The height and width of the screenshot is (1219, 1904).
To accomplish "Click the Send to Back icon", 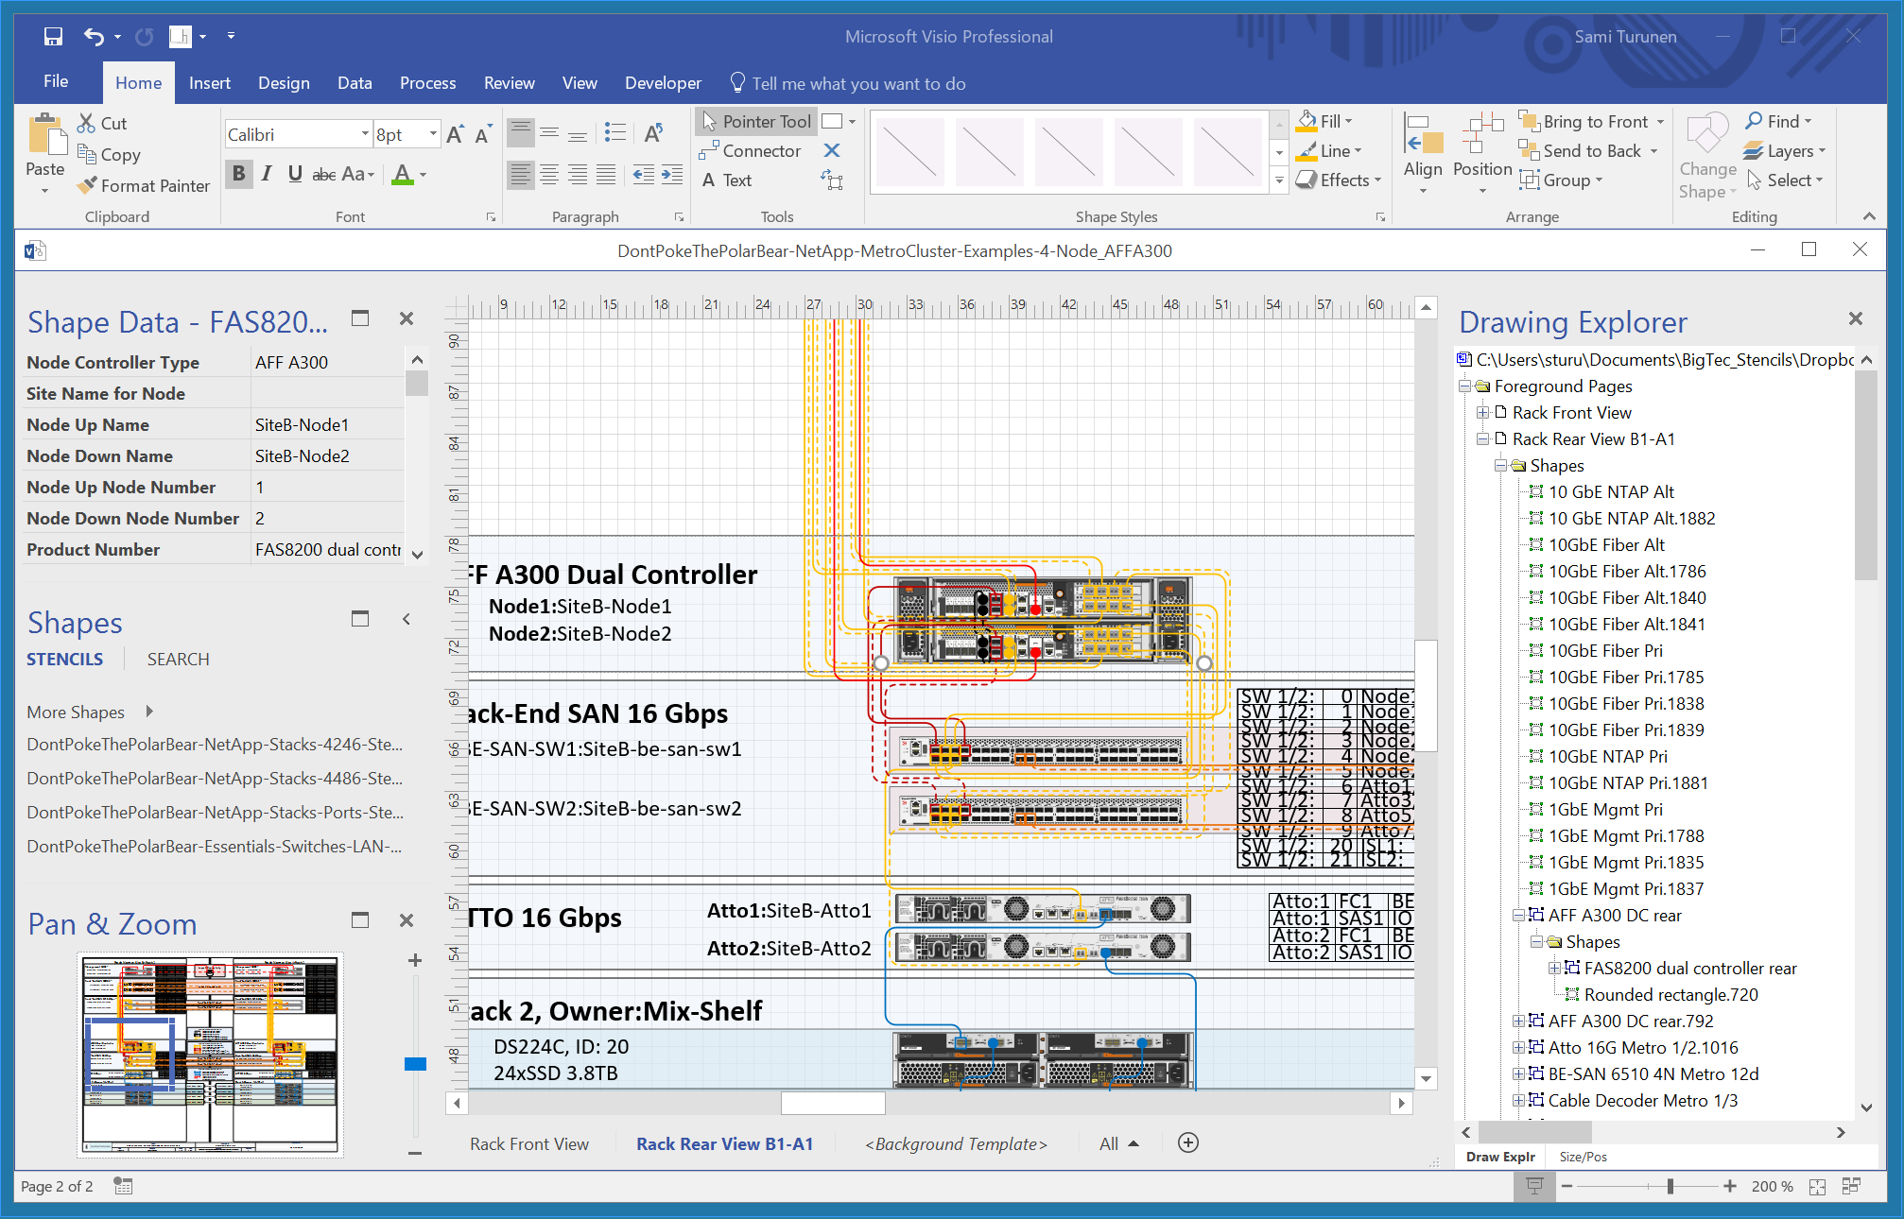I will click(1530, 150).
